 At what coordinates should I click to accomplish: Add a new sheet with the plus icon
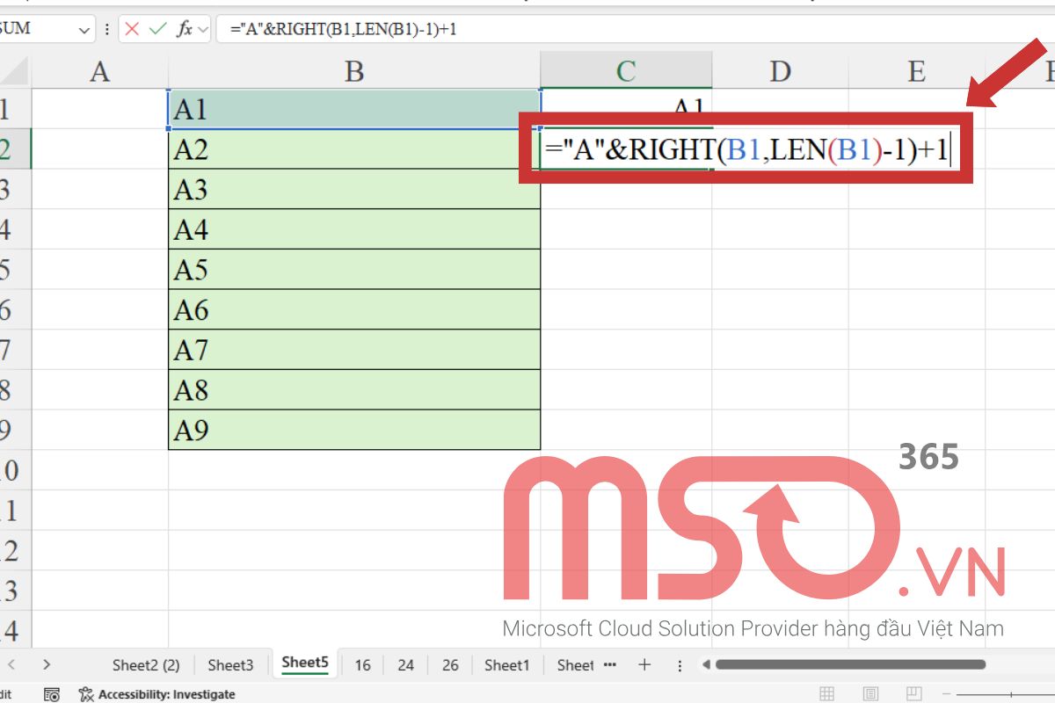tap(644, 664)
